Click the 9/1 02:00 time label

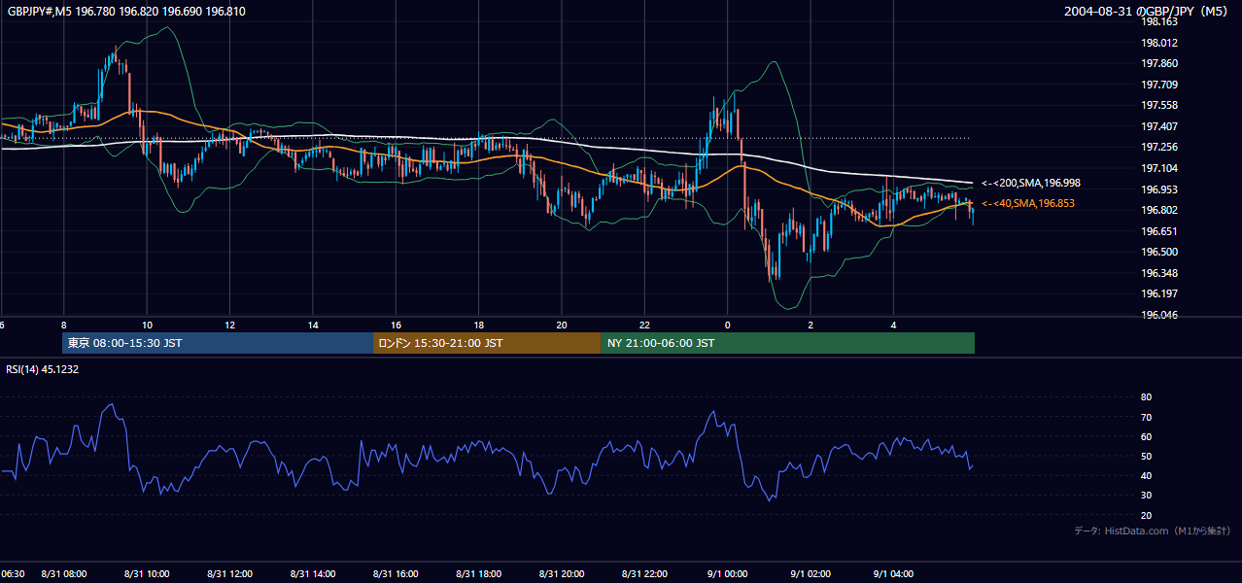point(811,573)
